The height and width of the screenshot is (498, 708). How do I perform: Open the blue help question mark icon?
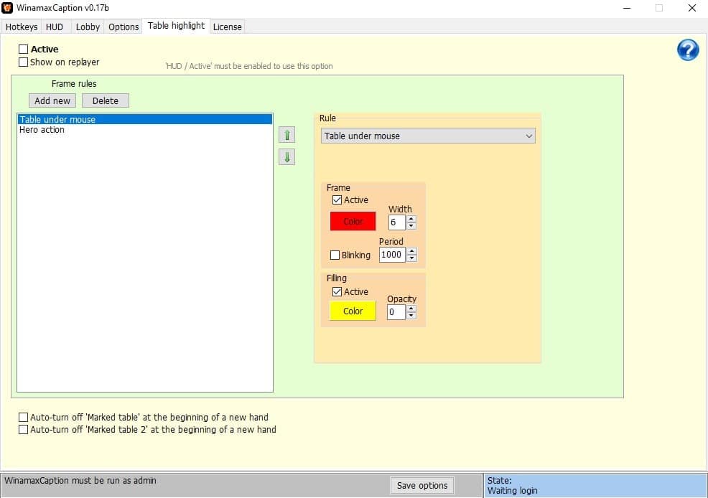(688, 50)
